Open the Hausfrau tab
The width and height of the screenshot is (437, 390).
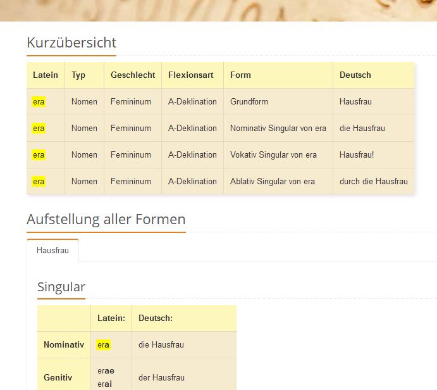(x=52, y=251)
